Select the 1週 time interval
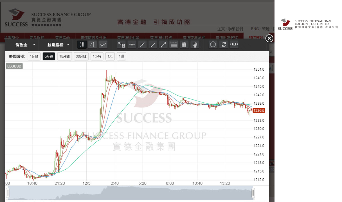342x202 pixels. [x=121, y=56]
